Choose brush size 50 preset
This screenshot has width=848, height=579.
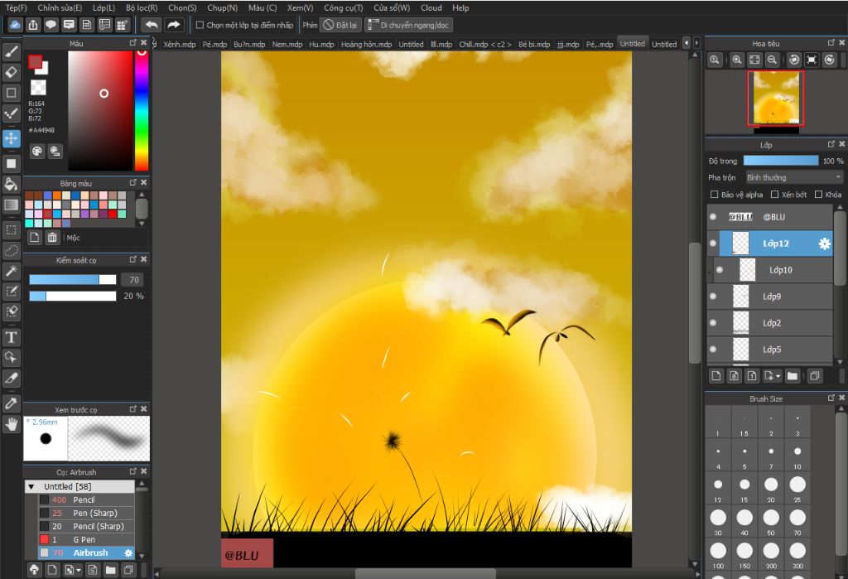pos(771,522)
